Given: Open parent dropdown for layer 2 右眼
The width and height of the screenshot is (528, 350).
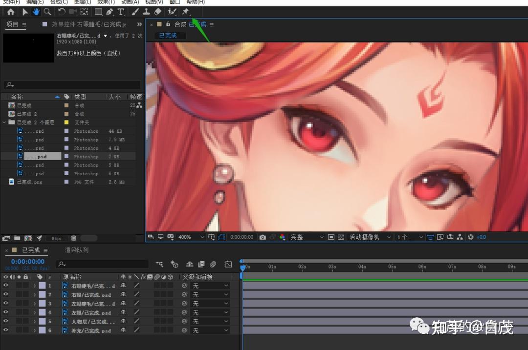Looking at the screenshot, I should pos(210,294).
